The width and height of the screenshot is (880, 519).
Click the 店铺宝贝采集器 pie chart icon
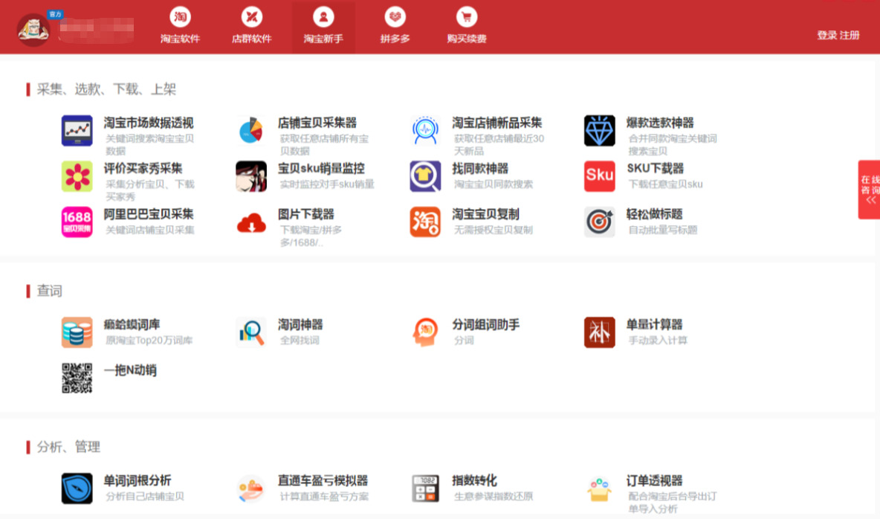[251, 130]
